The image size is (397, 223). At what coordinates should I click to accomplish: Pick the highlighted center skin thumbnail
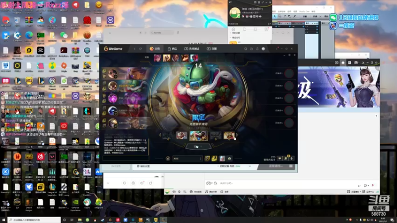click(198, 136)
